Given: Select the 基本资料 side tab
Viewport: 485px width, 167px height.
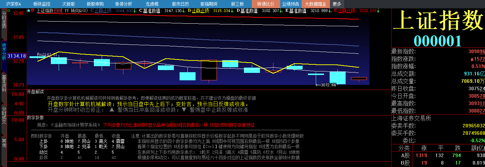Looking at the screenshot, I should click(x=4, y=83).
